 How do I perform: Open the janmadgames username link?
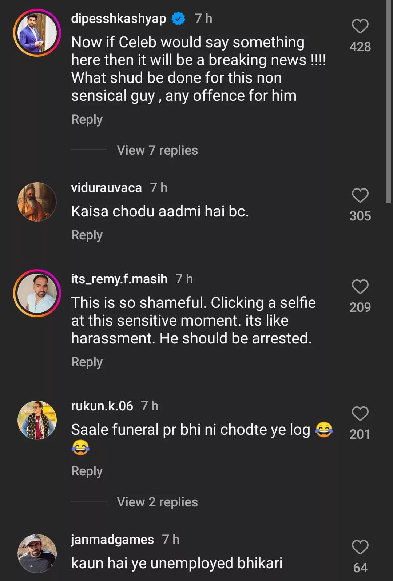click(112, 540)
